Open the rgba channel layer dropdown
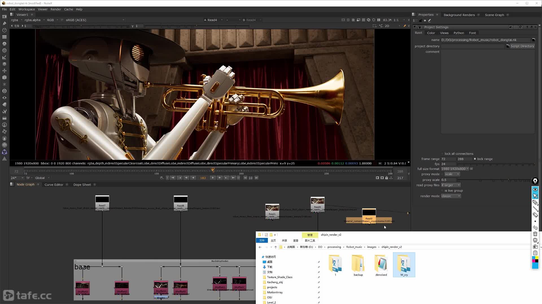 point(16,20)
